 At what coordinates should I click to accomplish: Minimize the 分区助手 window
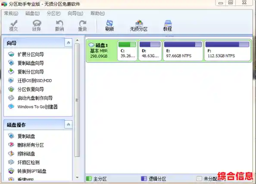[x=221, y=3]
